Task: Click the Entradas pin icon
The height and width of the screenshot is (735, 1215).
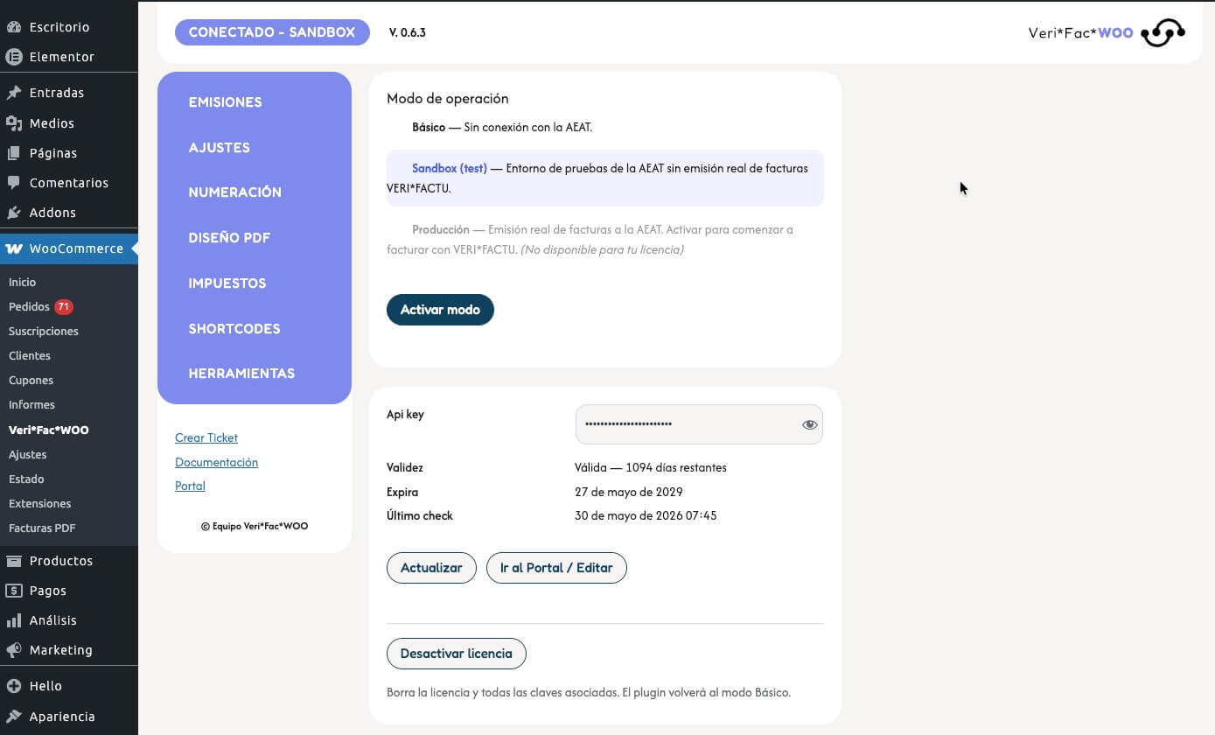Action: tap(14, 93)
